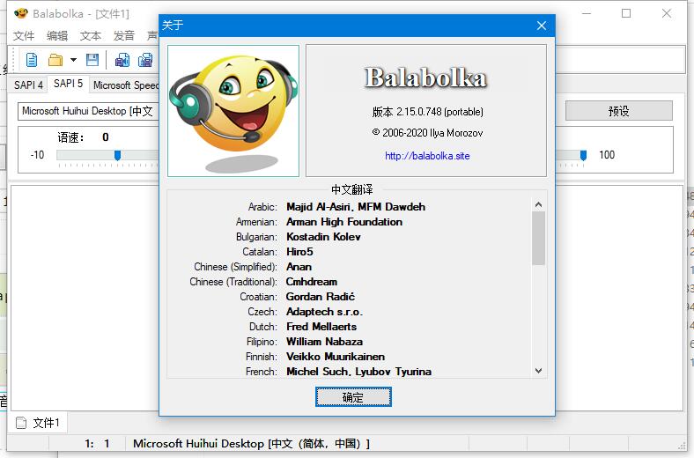Click the Save floppy disk icon
694x458 pixels.
tap(92, 60)
